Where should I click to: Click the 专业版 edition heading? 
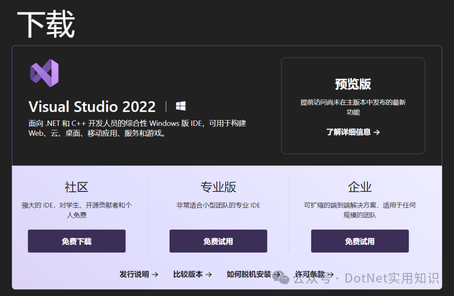coord(218,187)
